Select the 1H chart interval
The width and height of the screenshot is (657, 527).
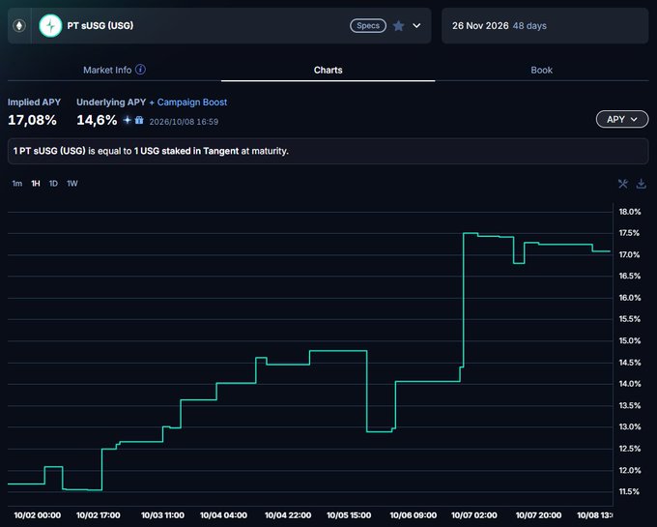36,183
